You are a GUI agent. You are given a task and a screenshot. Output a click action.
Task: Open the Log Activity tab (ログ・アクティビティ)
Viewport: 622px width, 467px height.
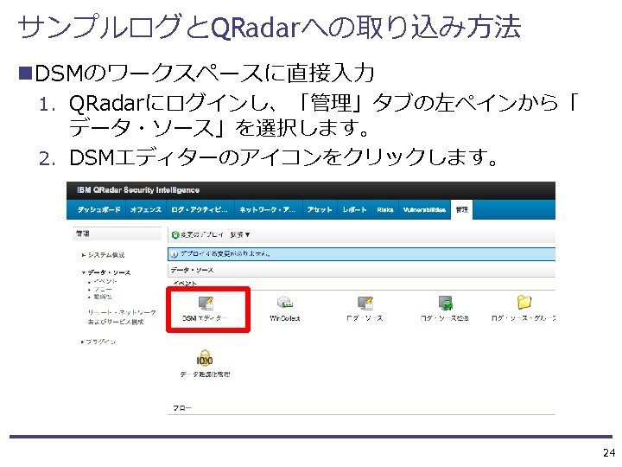(200, 209)
